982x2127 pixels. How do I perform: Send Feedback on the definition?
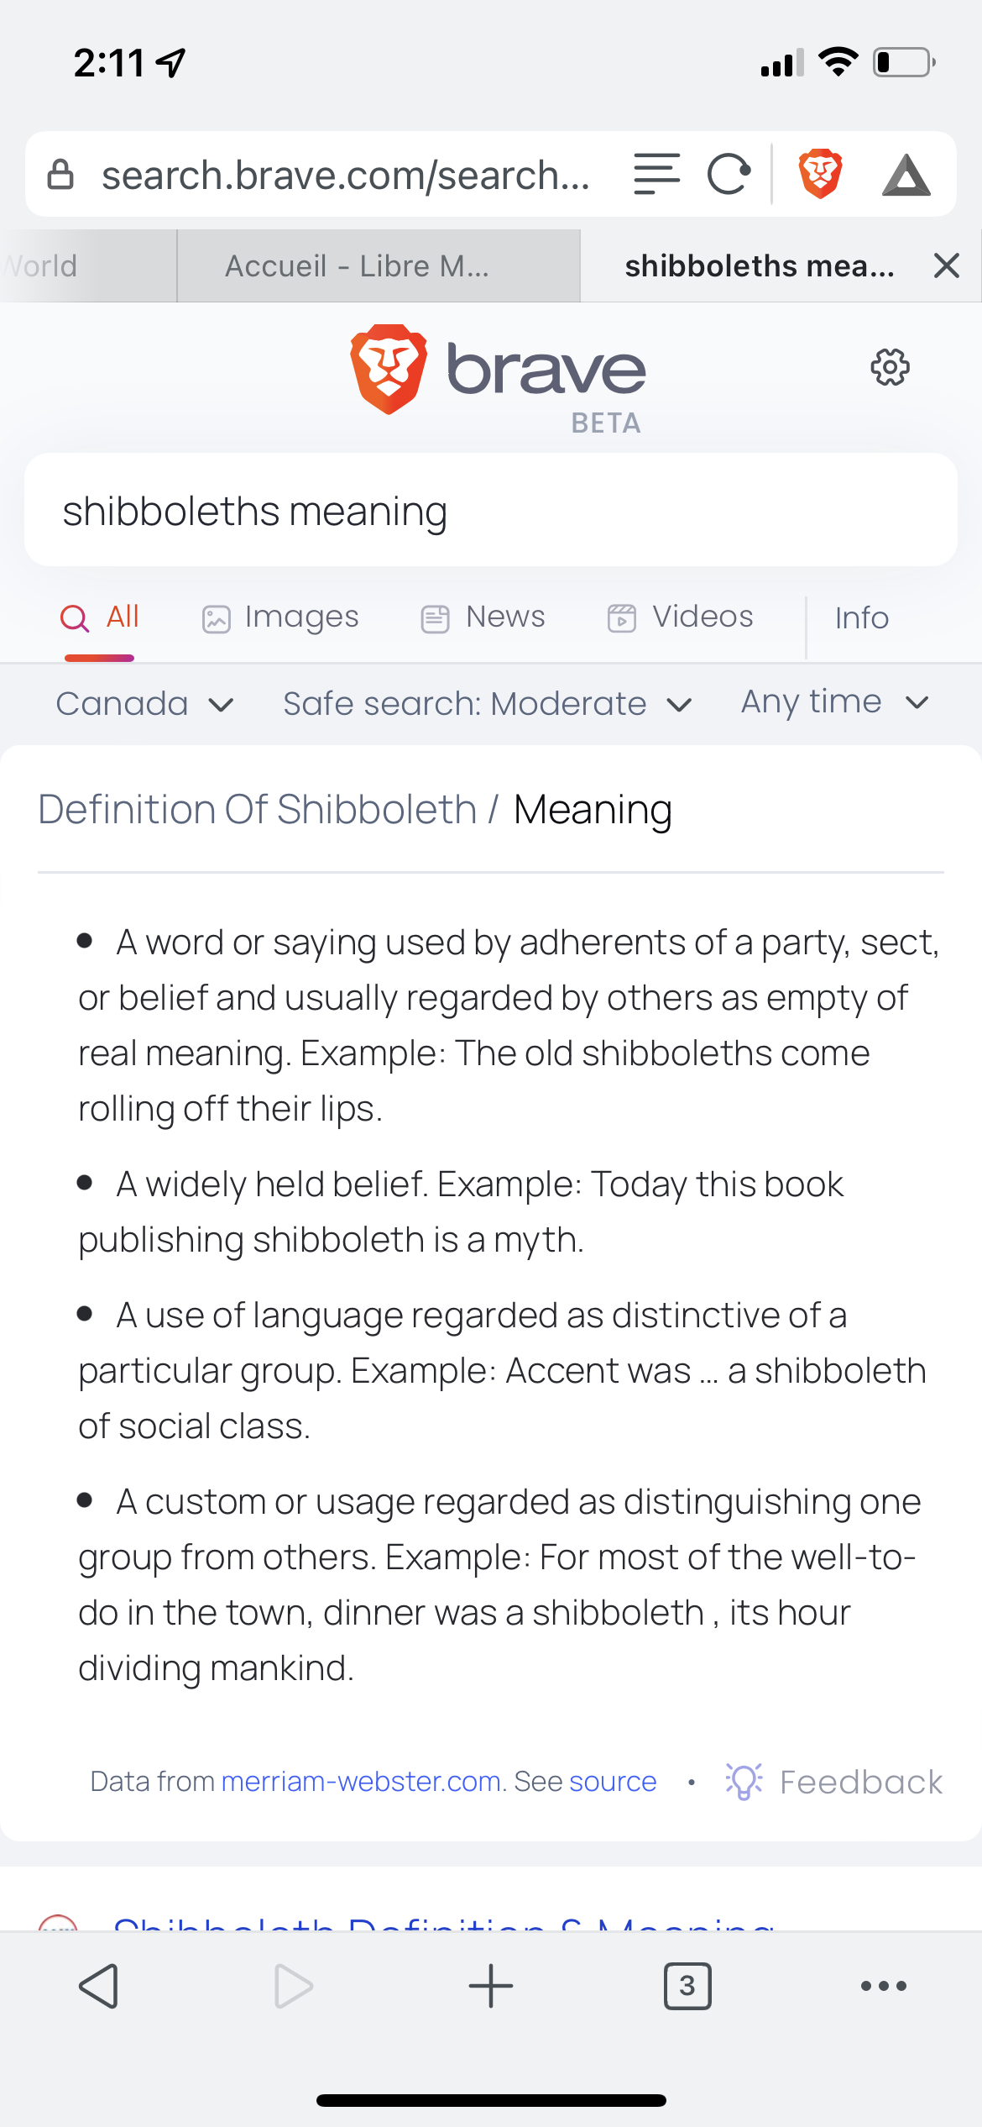tap(834, 1781)
